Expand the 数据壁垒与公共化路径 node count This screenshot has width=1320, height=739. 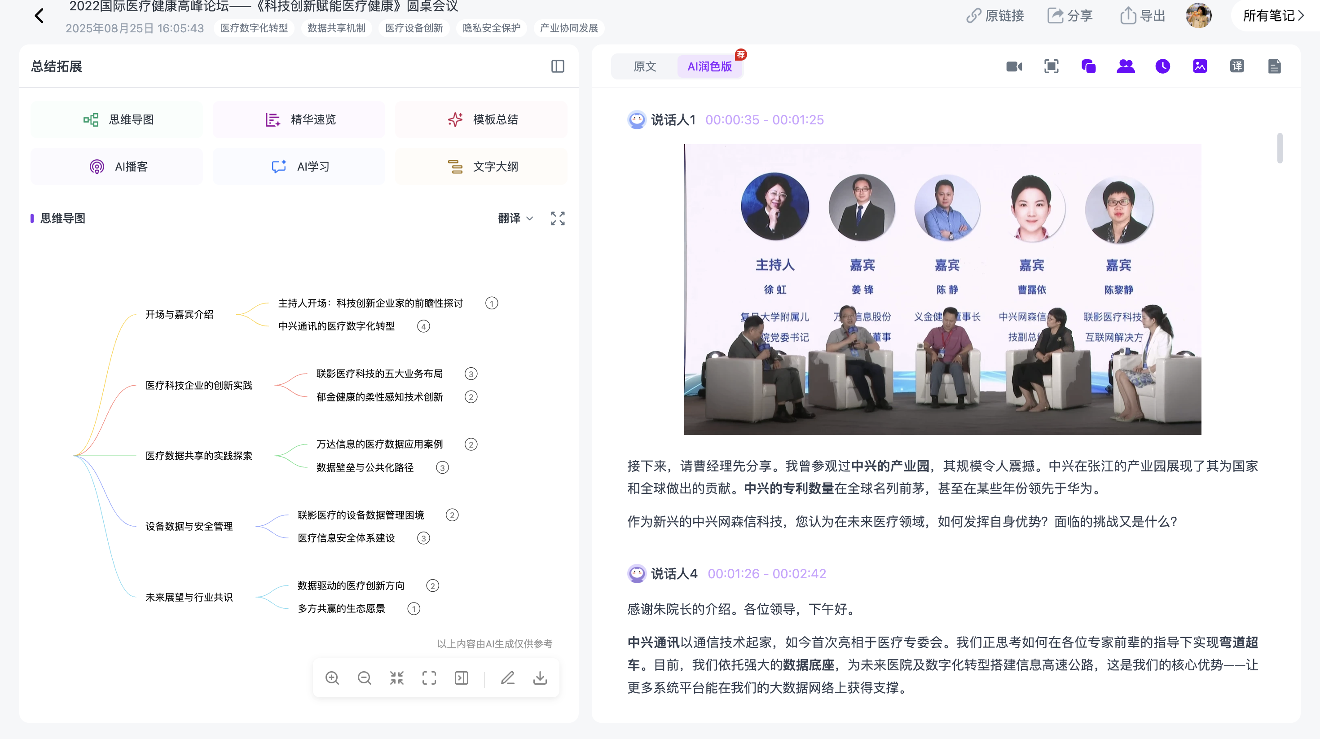[x=442, y=467]
